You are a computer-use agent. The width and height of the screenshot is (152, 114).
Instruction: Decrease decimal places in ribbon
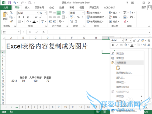coord(76,21)
